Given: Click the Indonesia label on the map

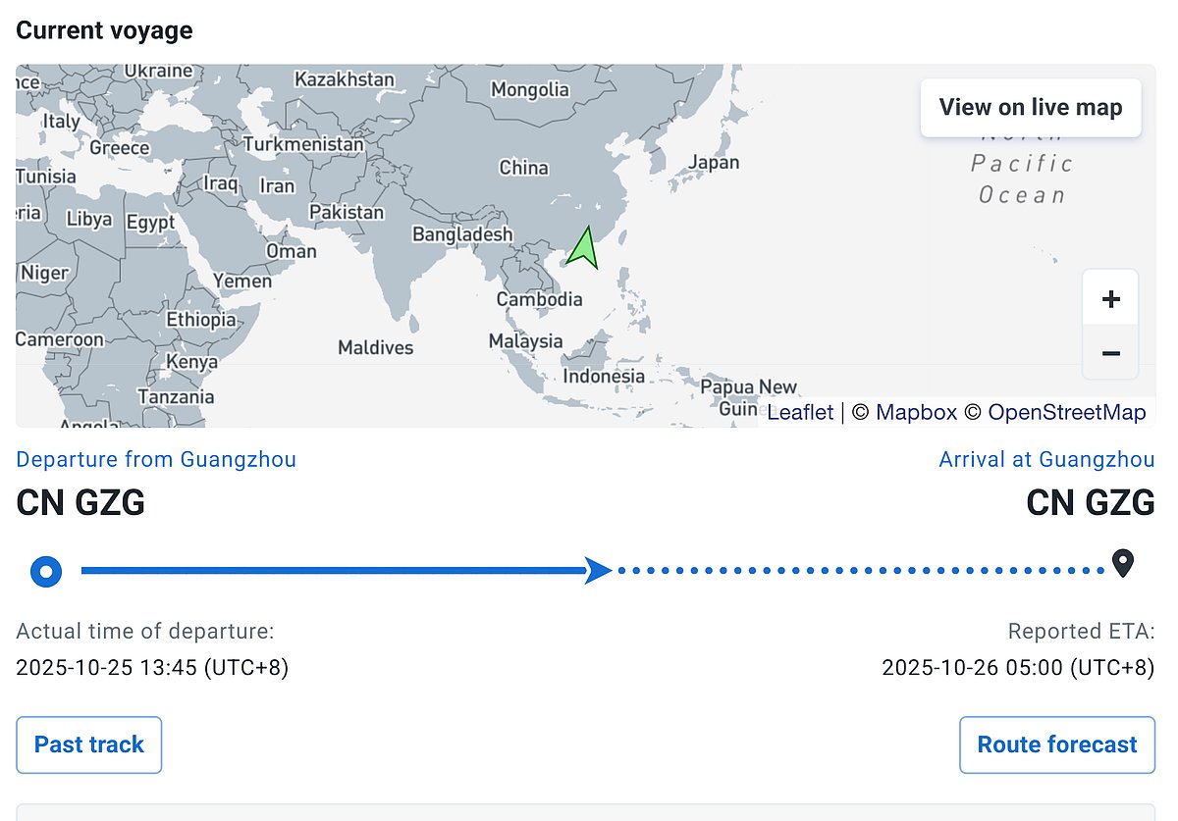Looking at the screenshot, I should point(604,376).
